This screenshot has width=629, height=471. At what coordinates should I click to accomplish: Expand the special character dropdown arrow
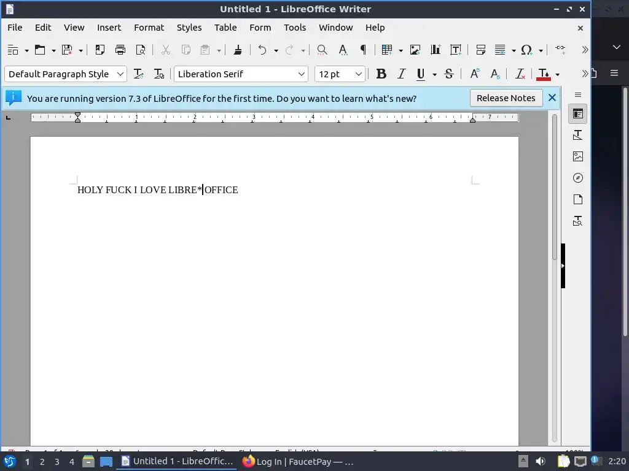[541, 50]
